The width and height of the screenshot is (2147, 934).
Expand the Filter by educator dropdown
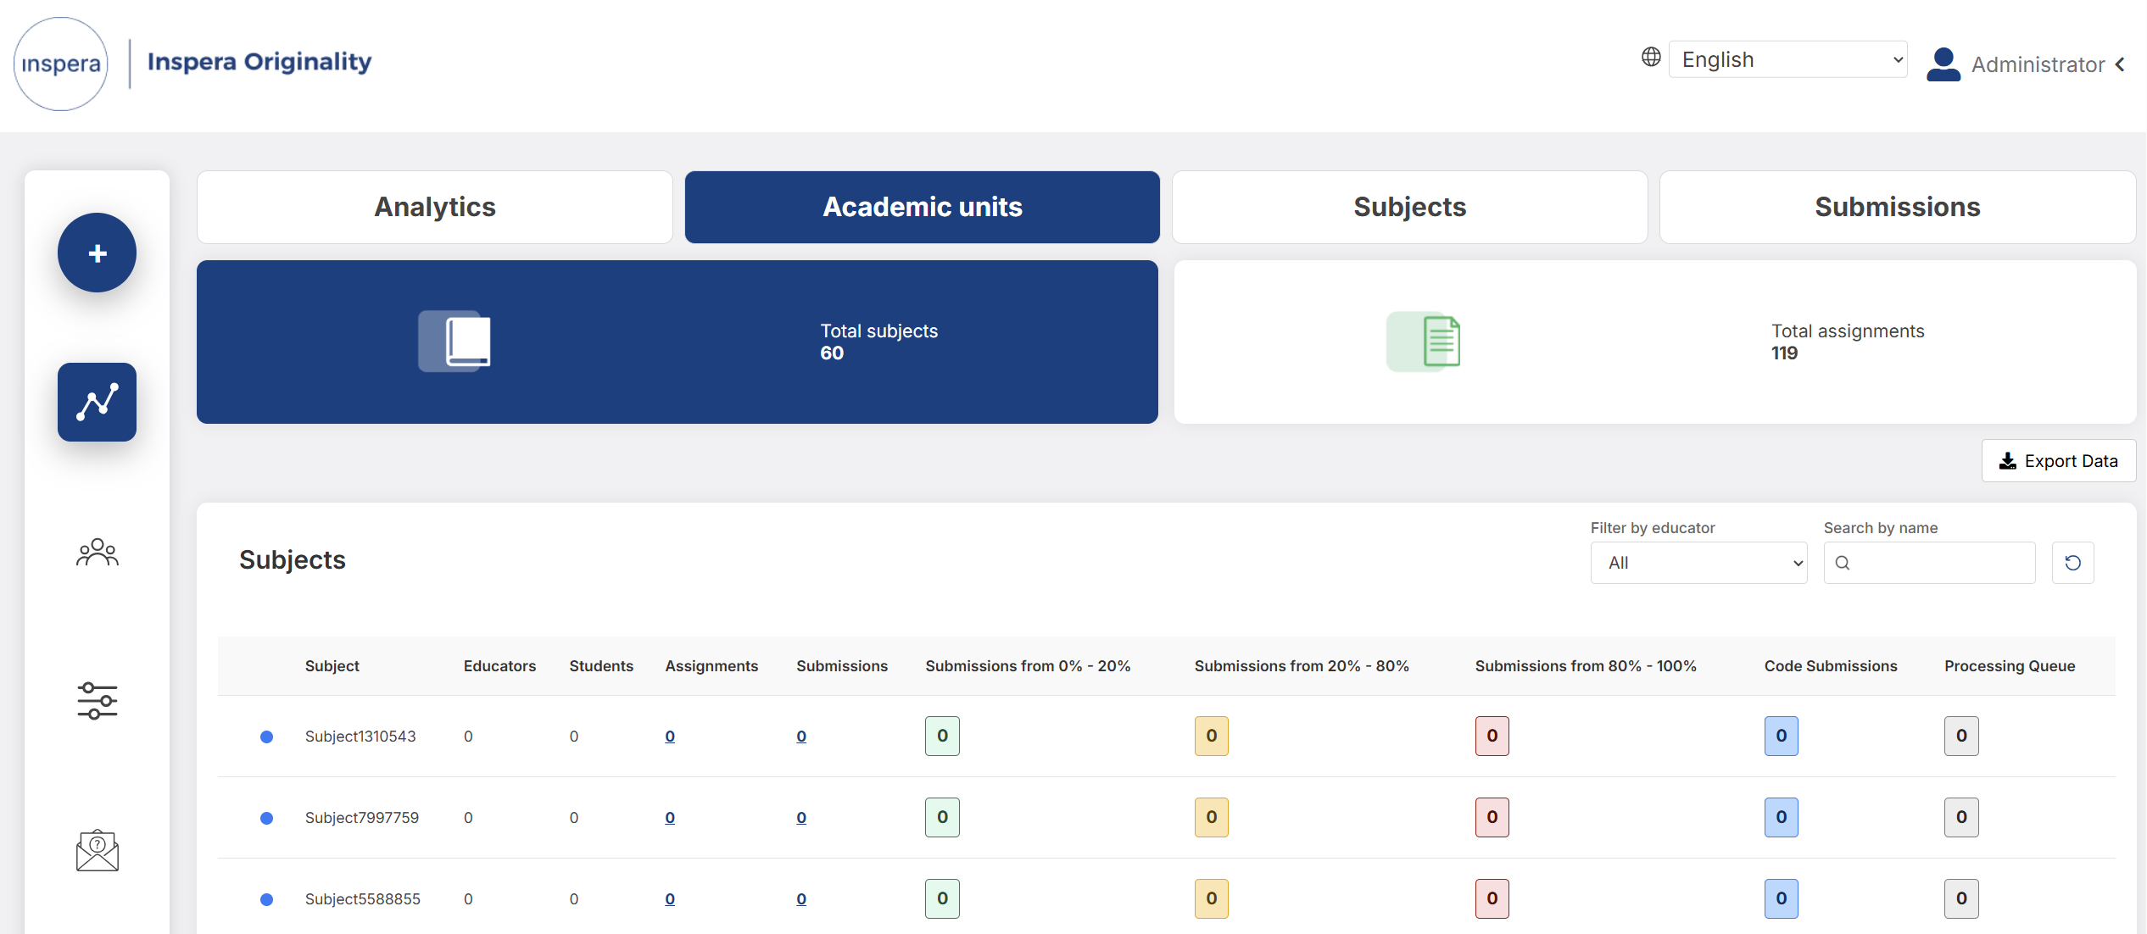coord(1698,563)
